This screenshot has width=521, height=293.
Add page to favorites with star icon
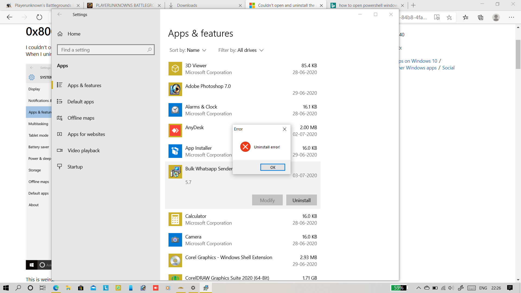click(x=449, y=17)
